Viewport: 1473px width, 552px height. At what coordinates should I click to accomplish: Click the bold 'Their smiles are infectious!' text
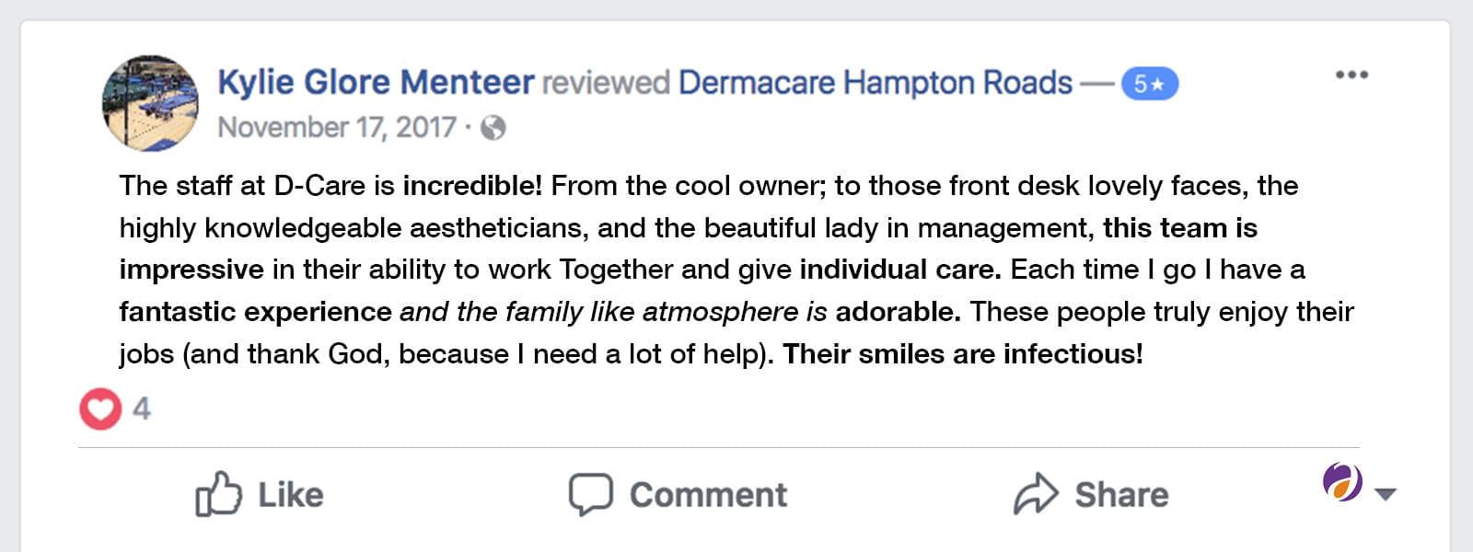962,354
